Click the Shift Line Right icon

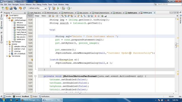pos(92,16)
